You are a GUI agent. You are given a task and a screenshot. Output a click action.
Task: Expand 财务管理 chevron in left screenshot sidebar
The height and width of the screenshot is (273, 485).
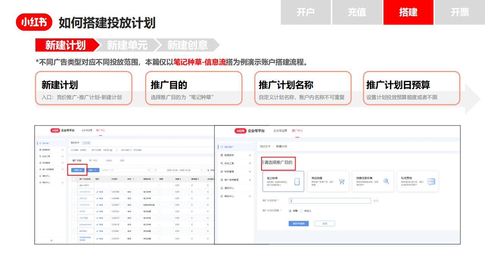tap(63, 163)
